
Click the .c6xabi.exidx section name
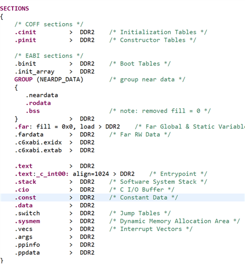coord(38,142)
